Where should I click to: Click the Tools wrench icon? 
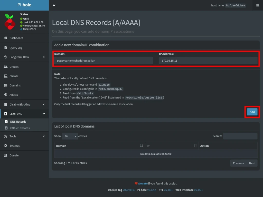[x=6, y=136]
